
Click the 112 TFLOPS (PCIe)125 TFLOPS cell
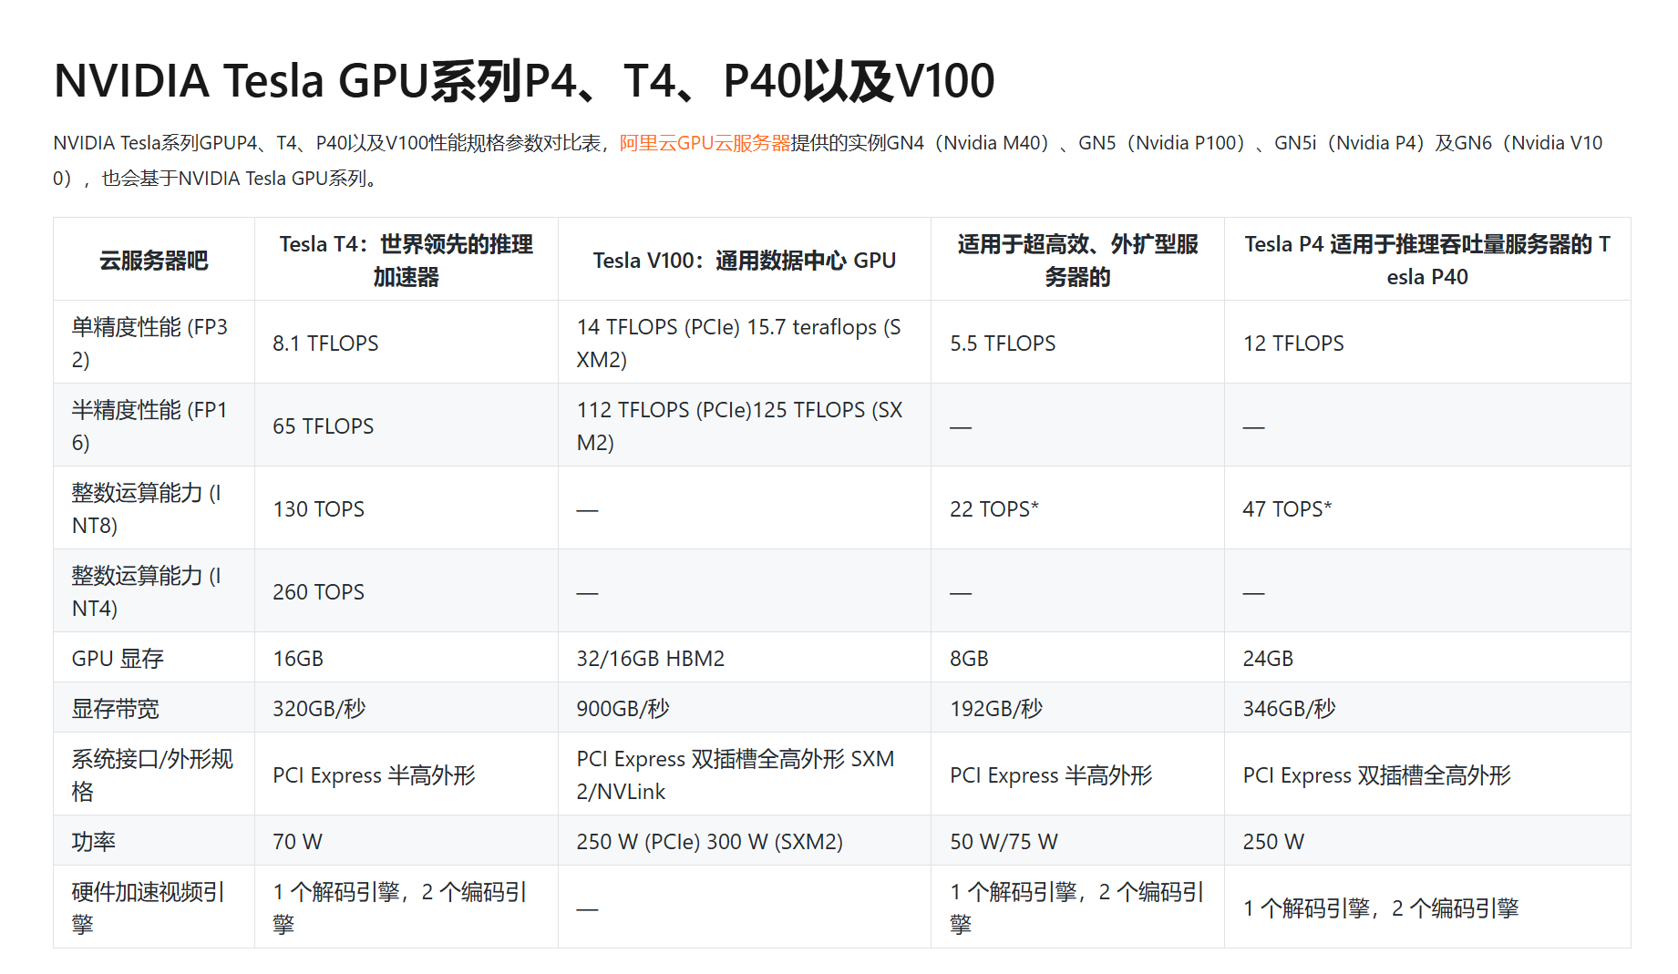coord(745,426)
